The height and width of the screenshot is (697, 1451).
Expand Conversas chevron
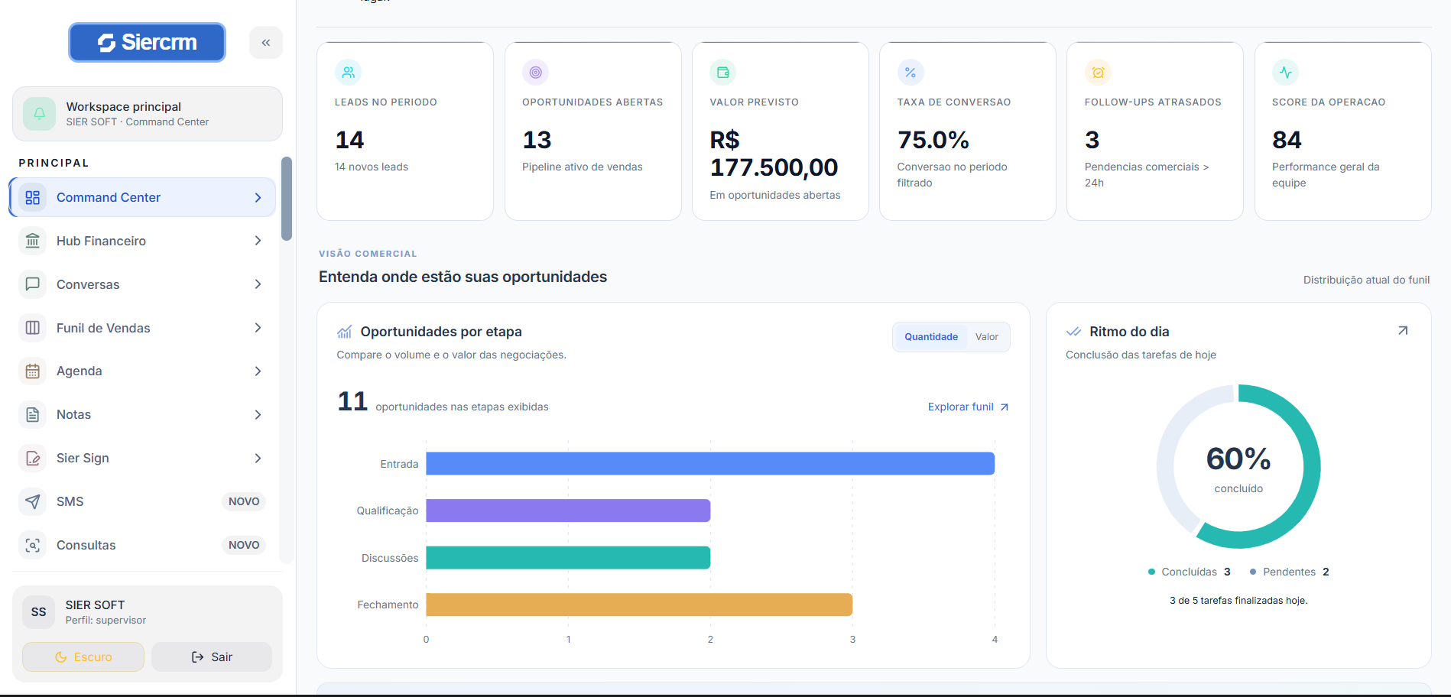point(258,284)
